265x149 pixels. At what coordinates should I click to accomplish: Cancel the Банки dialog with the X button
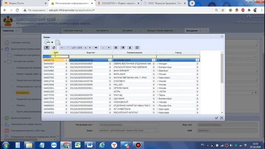pos(222,118)
